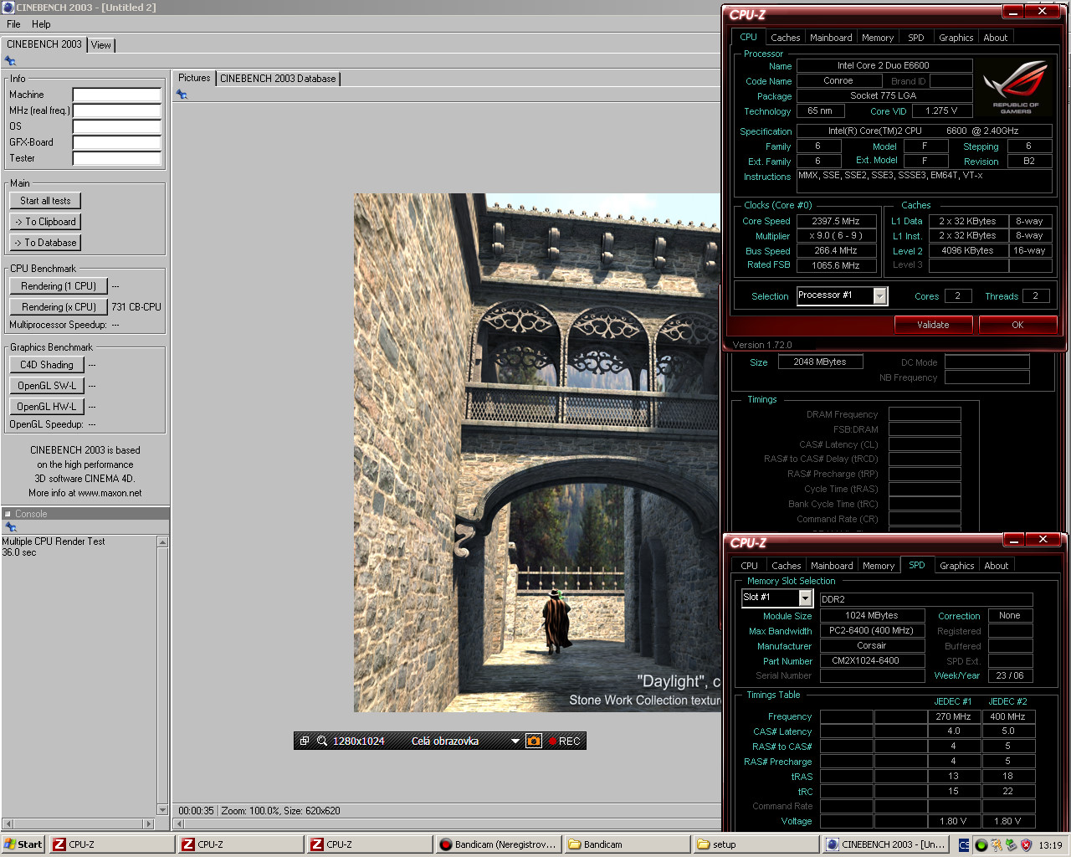Run Rendering (1 CPU) benchmark
This screenshot has width=1071, height=857.
click(x=59, y=286)
